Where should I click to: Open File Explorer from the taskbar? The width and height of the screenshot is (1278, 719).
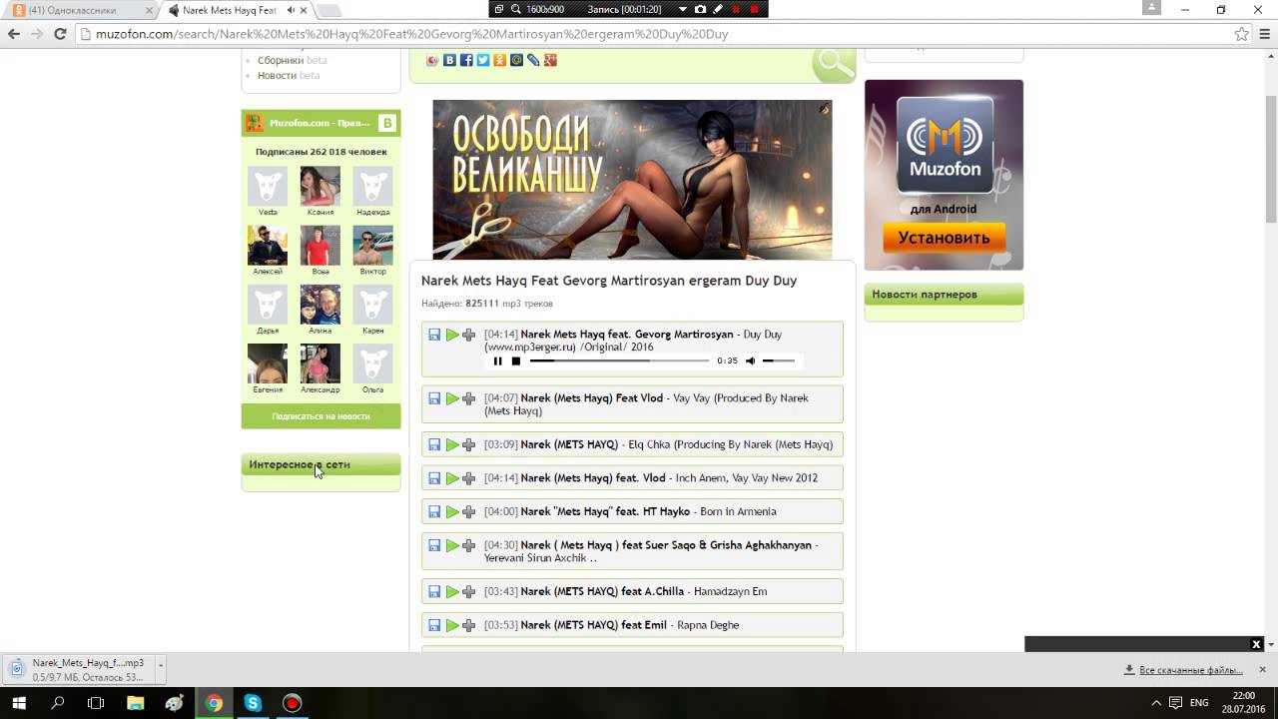[136, 703]
